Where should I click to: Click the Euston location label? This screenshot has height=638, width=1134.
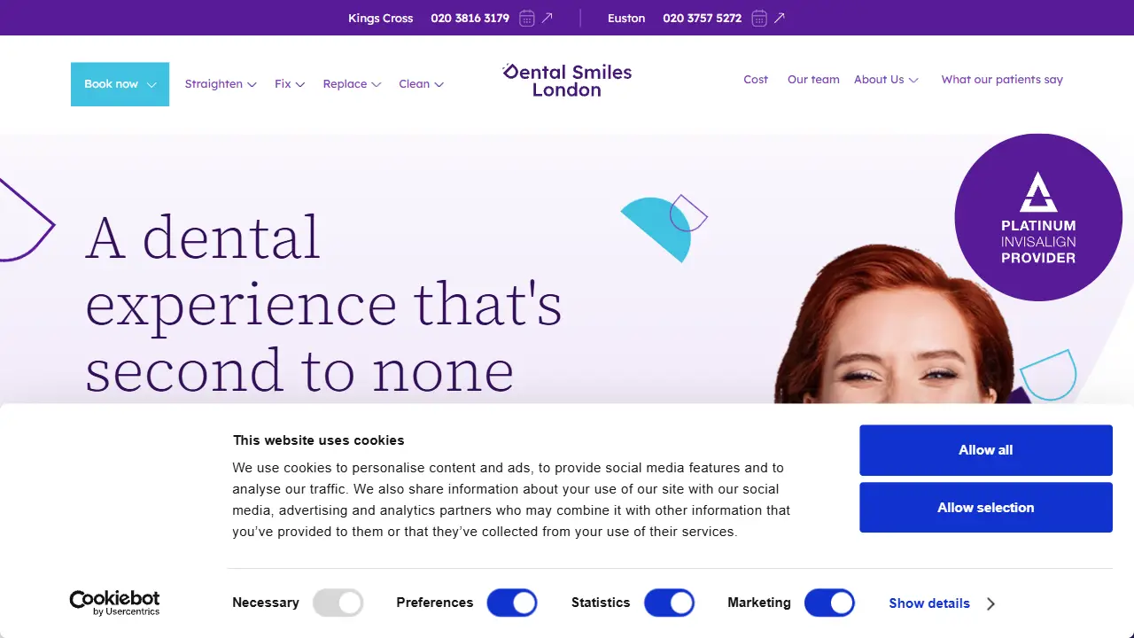[x=626, y=18]
